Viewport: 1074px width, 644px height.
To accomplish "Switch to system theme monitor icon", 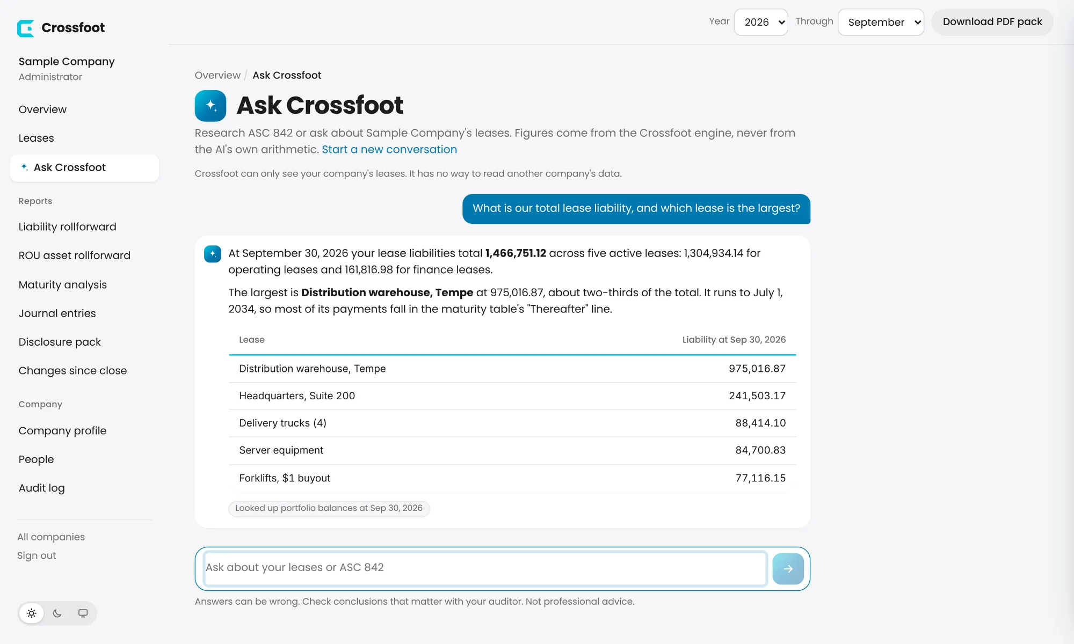I will click(83, 613).
